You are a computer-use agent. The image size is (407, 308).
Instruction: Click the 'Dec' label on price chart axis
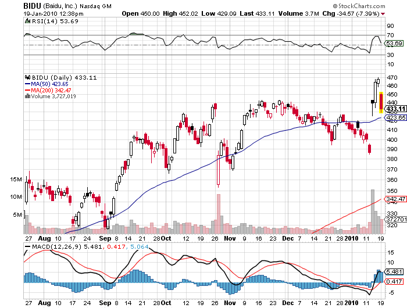tap(288, 238)
